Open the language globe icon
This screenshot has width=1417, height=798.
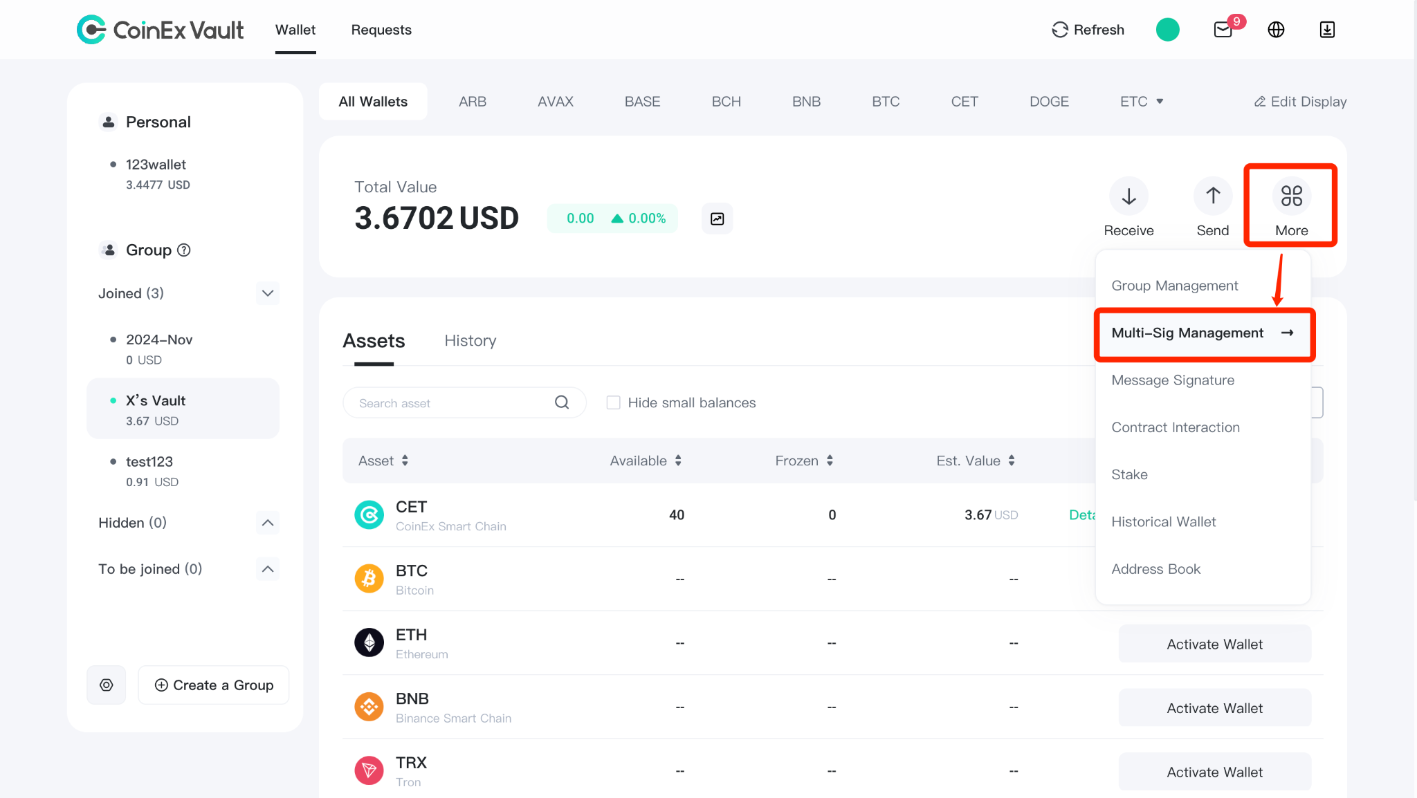click(1277, 30)
